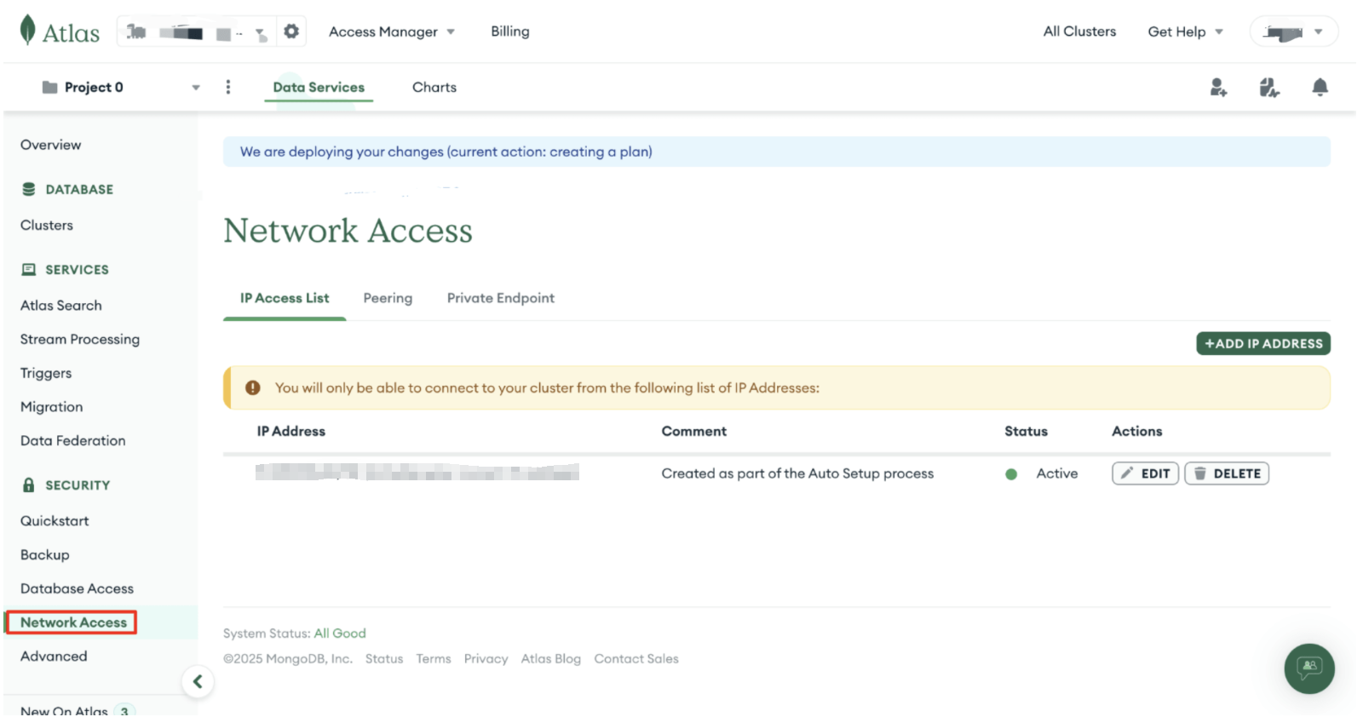Open Stream Processing in the sidebar
The height and width of the screenshot is (717, 1363).
[80, 339]
